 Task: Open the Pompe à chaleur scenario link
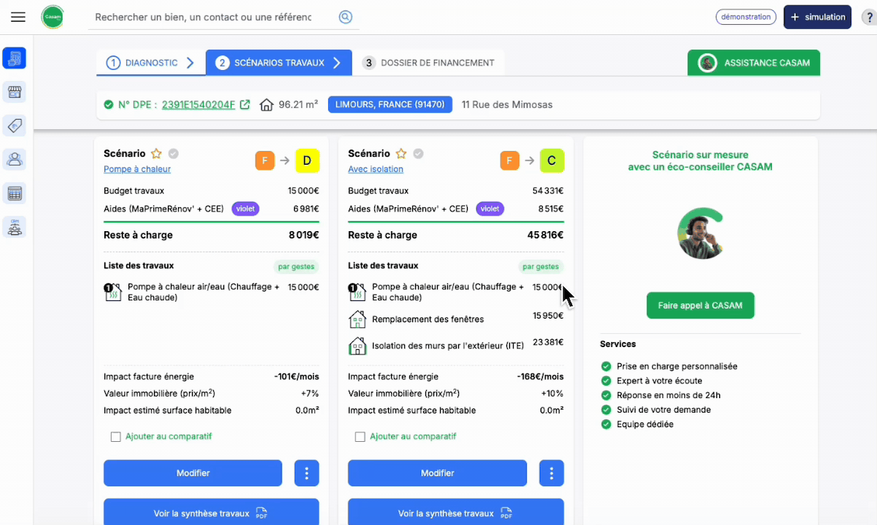(x=137, y=169)
